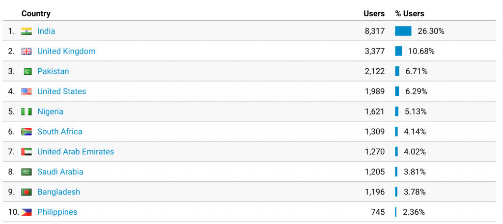The width and height of the screenshot is (503, 224).
Task: Click the Bangladesh users count 1,196
Action: [x=375, y=192]
